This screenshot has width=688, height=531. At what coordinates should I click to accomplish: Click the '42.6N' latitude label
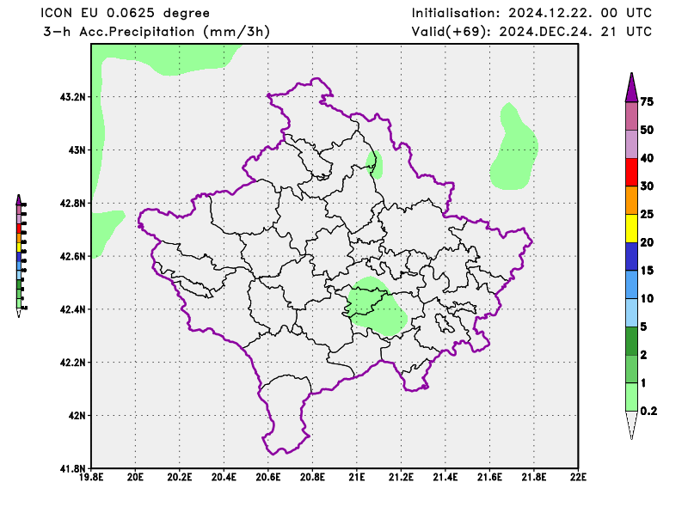(x=73, y=256)
